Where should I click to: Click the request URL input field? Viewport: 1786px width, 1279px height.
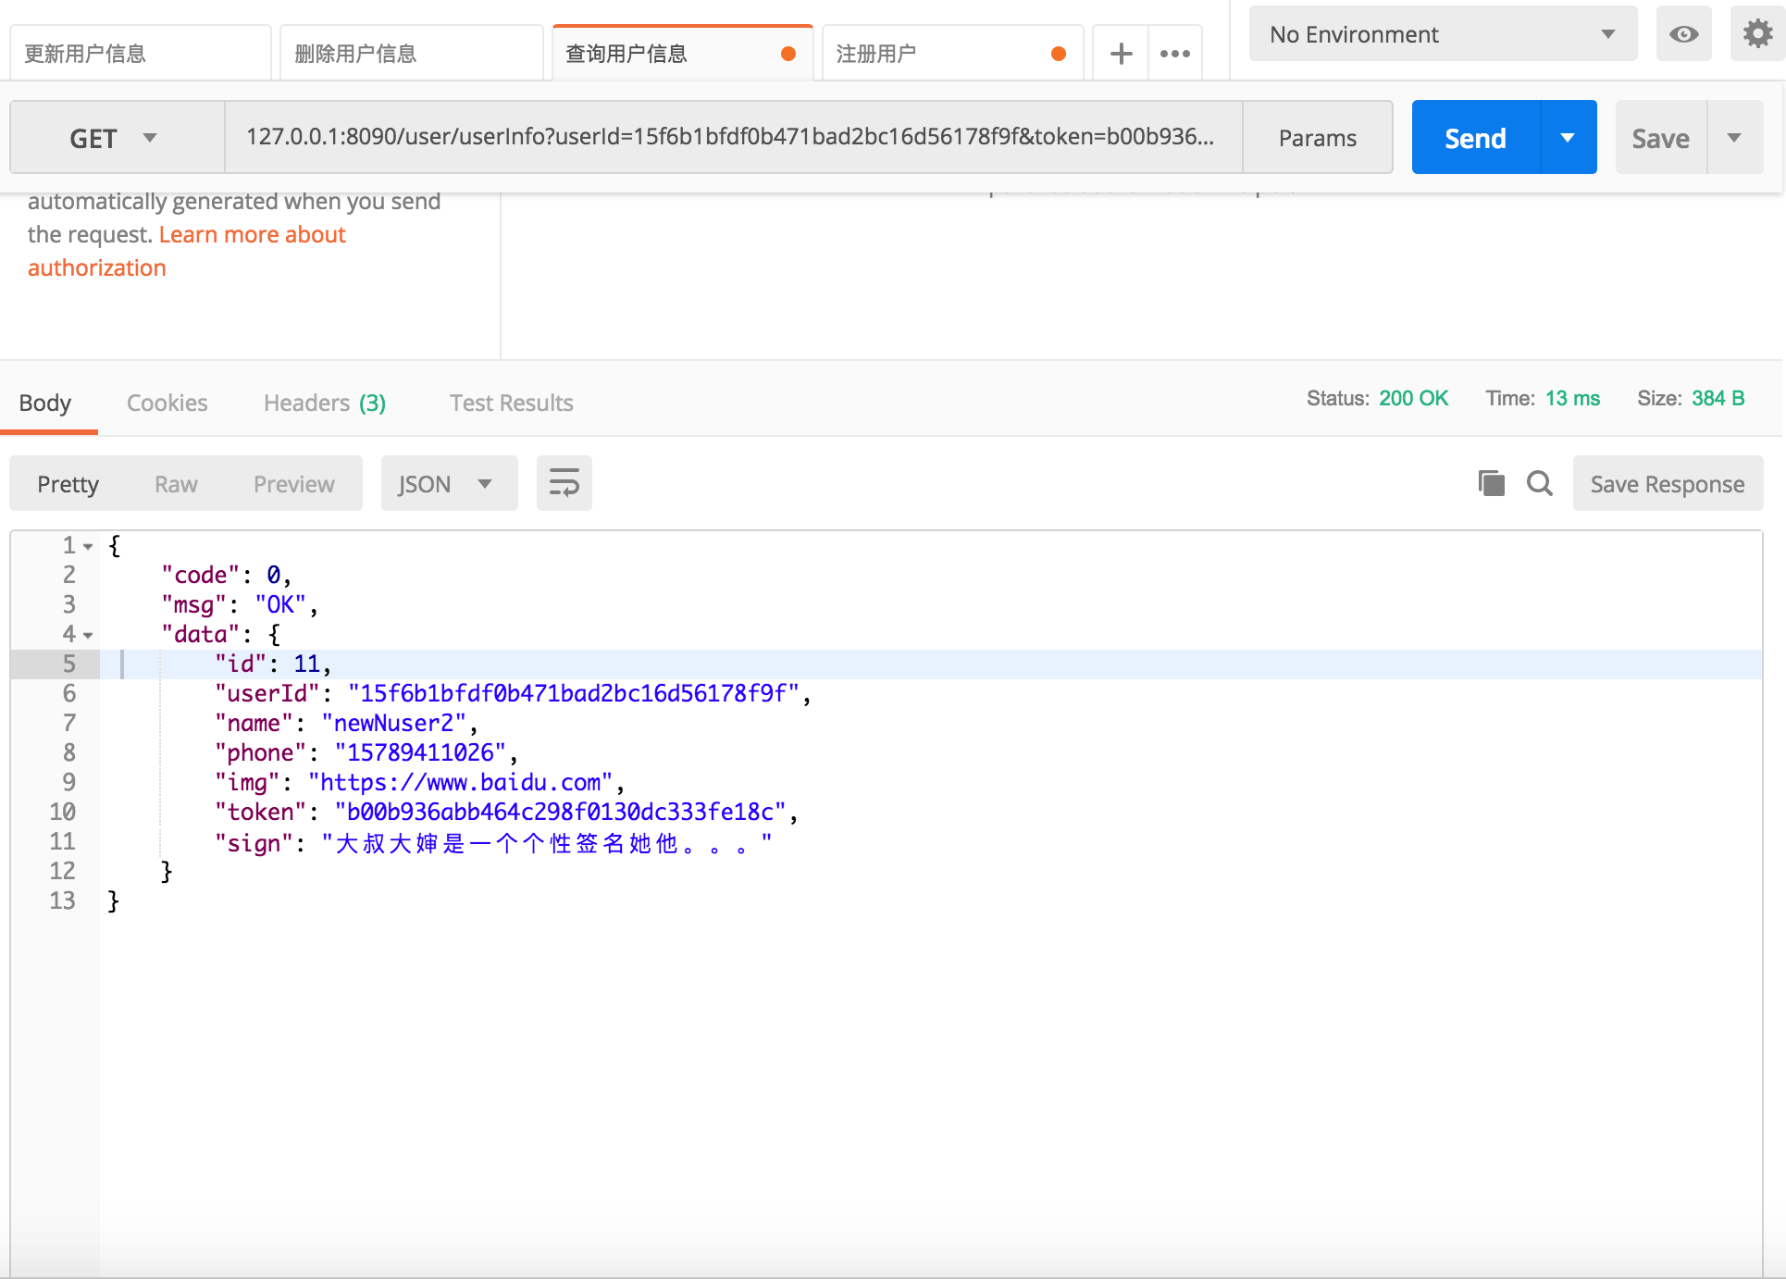pos(731,137)
